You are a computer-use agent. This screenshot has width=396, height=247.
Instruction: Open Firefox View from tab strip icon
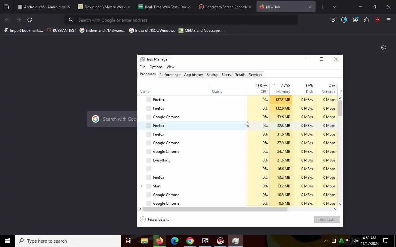6,7
